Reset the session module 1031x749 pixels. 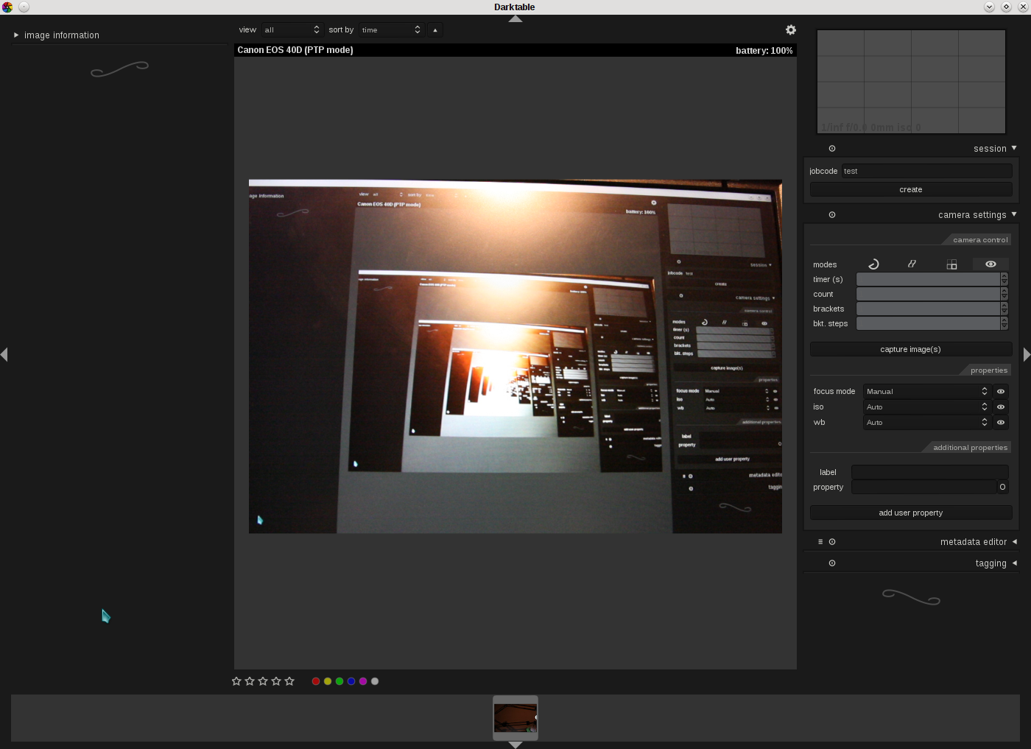point(832,149)
